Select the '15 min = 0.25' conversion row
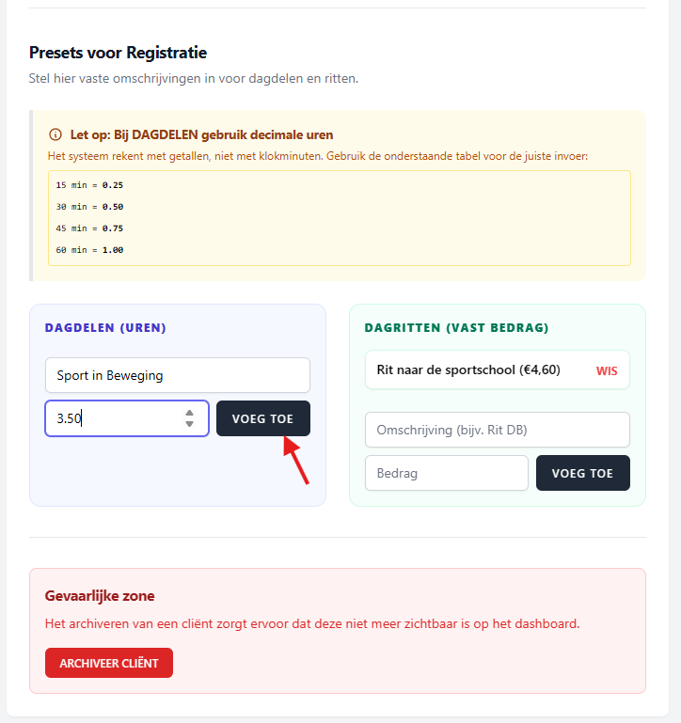681x723 pixels. click(89, 185)
